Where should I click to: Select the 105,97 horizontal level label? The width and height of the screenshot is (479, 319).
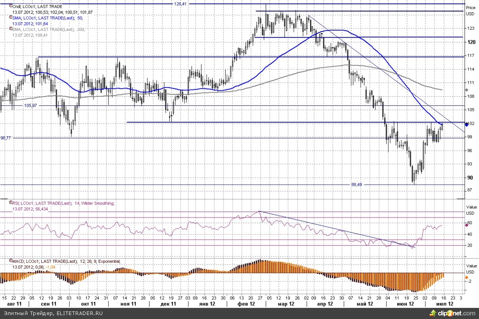click(x=33, y=105)
